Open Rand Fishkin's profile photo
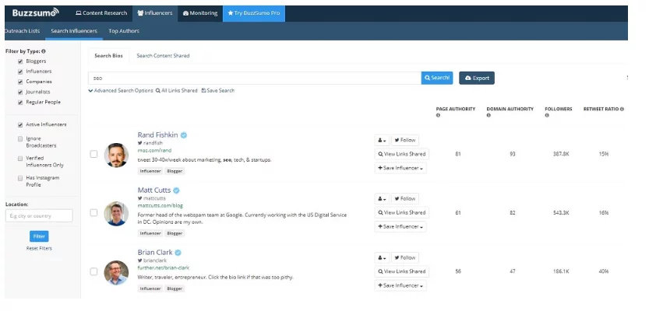 [116, 155]
